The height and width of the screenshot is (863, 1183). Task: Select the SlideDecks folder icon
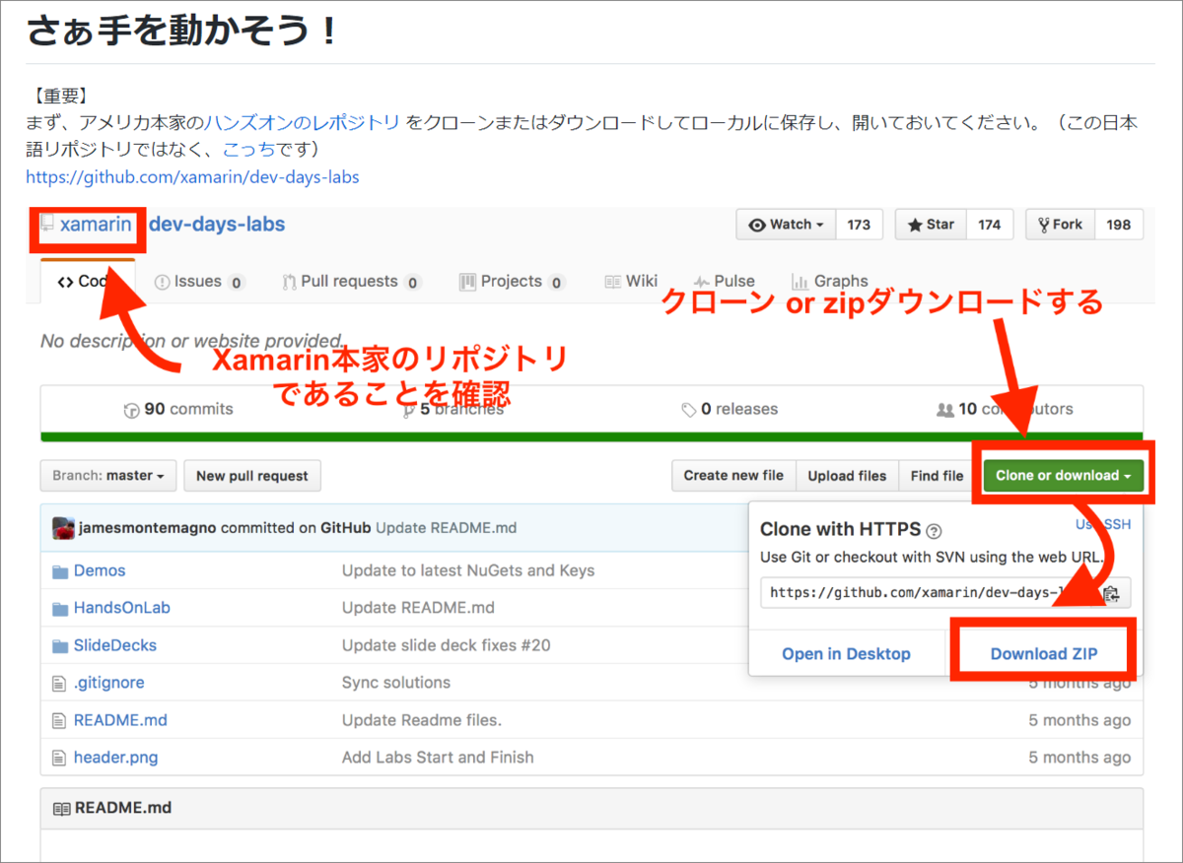pyautogui.click(x=59, y=645)
